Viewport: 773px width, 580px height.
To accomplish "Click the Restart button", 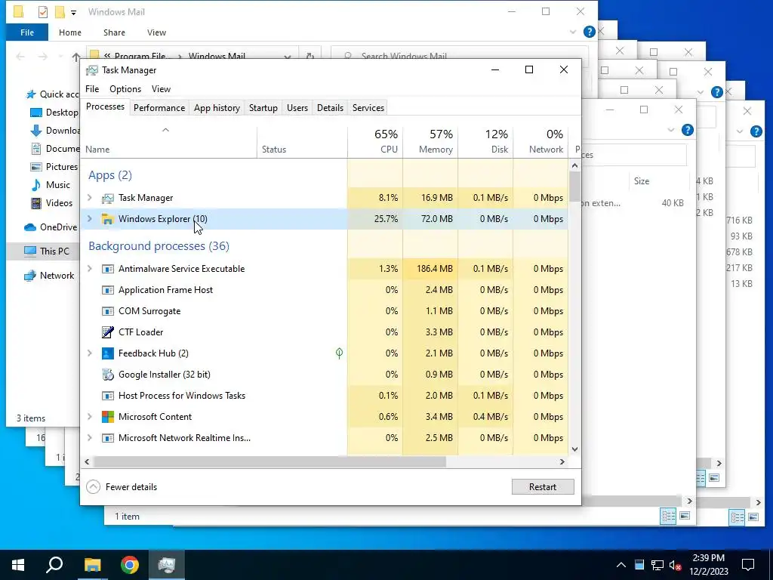I will tap(543, 487).
